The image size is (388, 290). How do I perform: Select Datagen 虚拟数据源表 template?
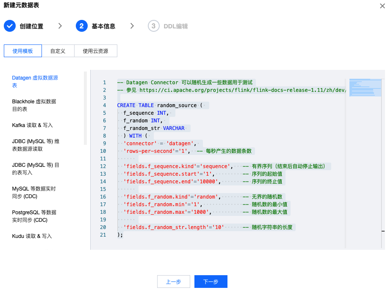point(35,82)
